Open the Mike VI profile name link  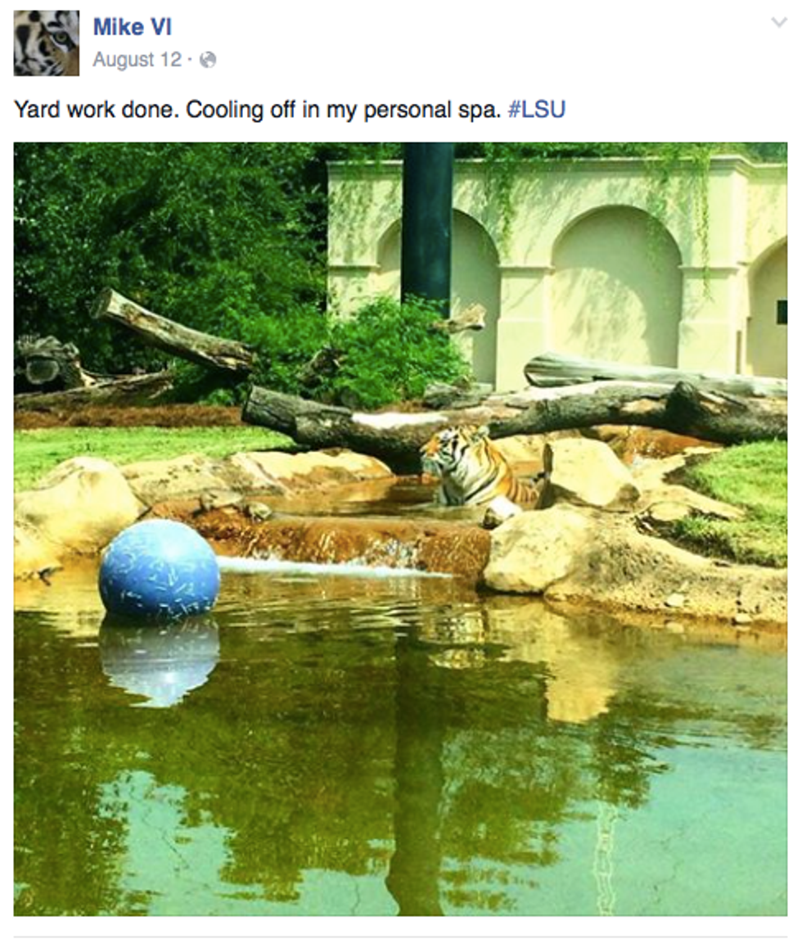pyautogui.click(x=133, y=27)
